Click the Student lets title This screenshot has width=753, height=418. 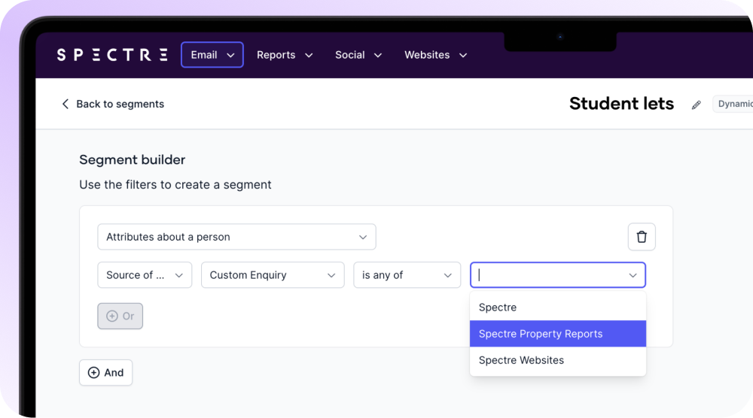click(x=621, y=104)
